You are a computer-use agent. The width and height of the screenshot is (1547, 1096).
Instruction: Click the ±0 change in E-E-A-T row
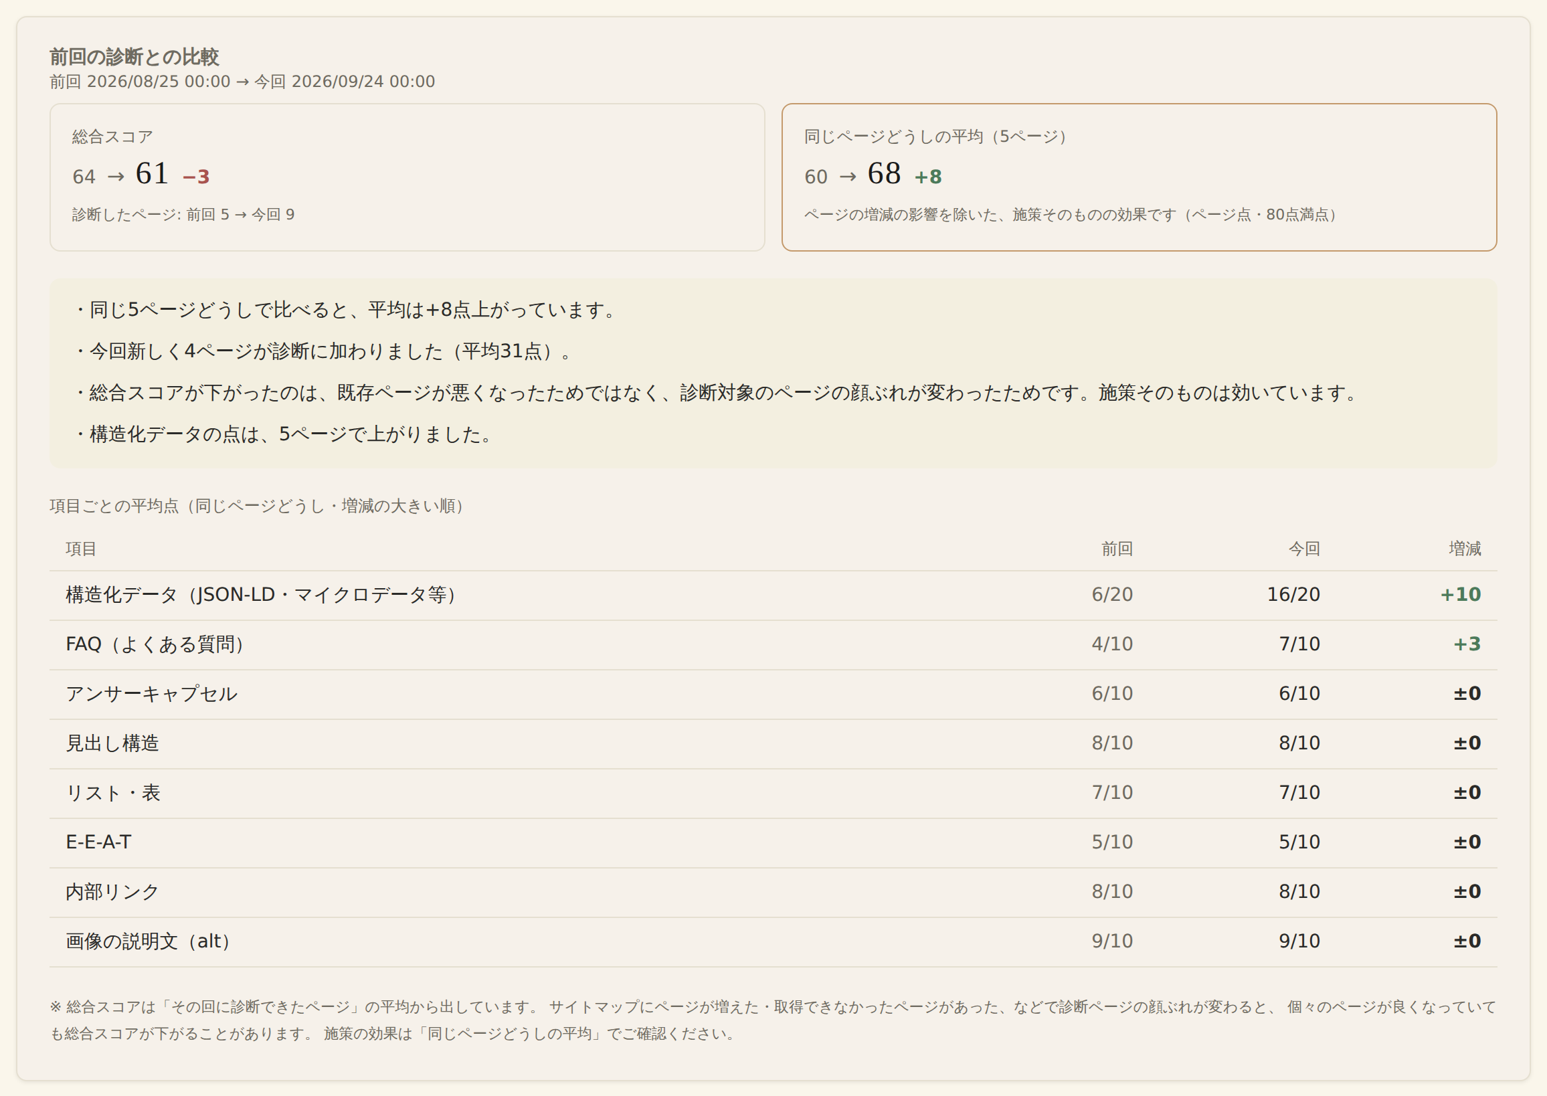1467,842
